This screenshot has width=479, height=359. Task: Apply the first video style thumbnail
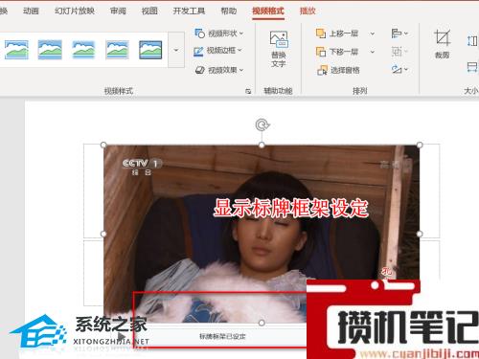point(16,50)
